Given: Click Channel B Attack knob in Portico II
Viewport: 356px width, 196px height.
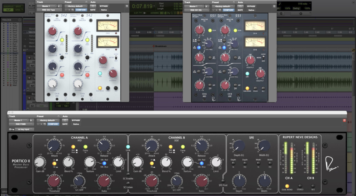Looking at the screenshot, I should tap(152, 145).
